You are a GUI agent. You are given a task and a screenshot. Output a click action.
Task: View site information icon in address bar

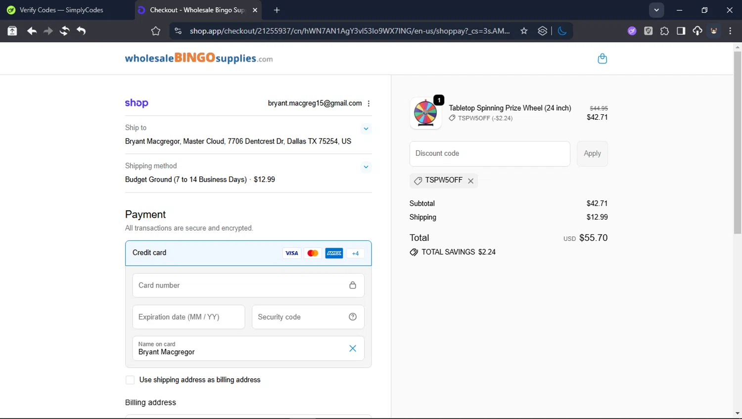tap(178, 31)
